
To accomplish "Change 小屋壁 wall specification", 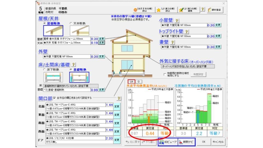I will (218, 25).
